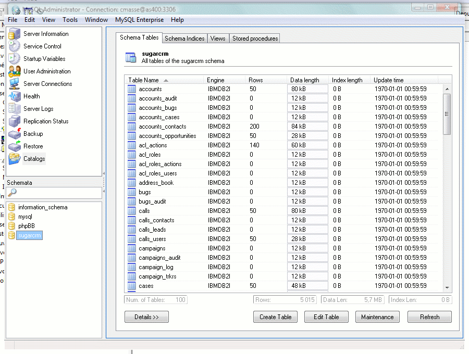Select the bugs_audit table row
Screen dimensions: 469x354
(283, 201)
